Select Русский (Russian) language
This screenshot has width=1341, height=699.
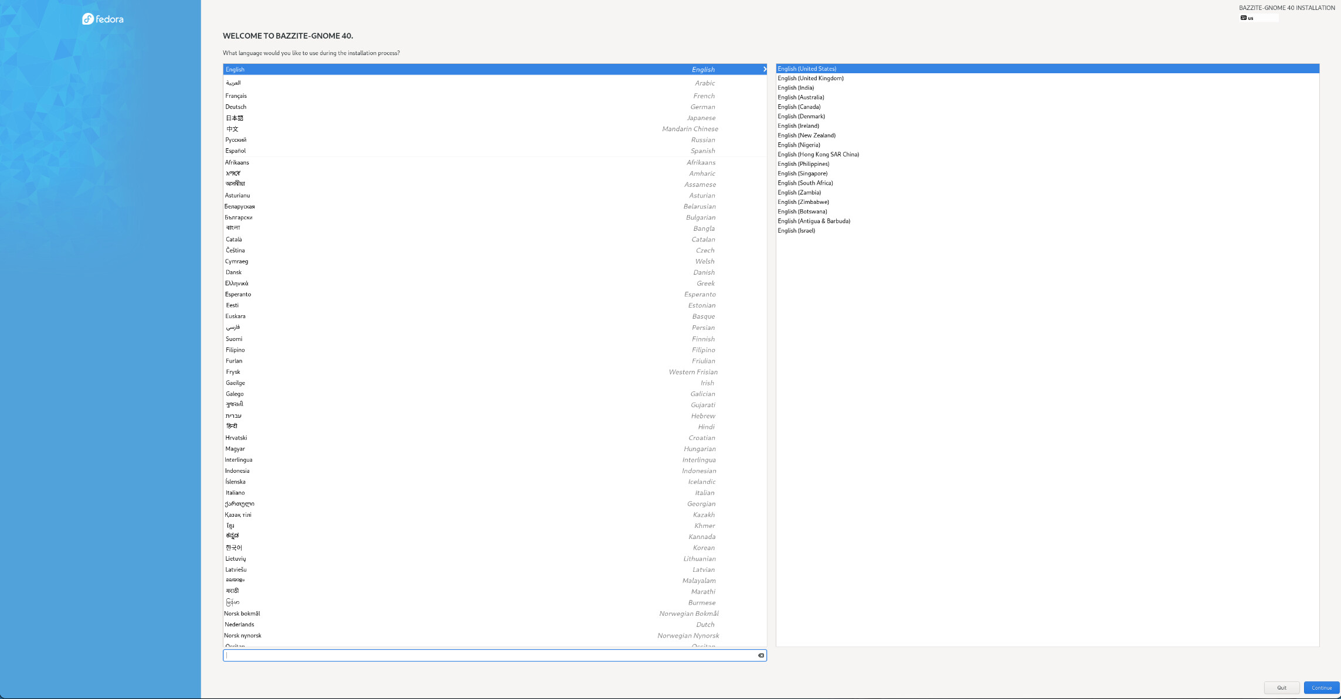pyautogui.click(x=494, y=139)
